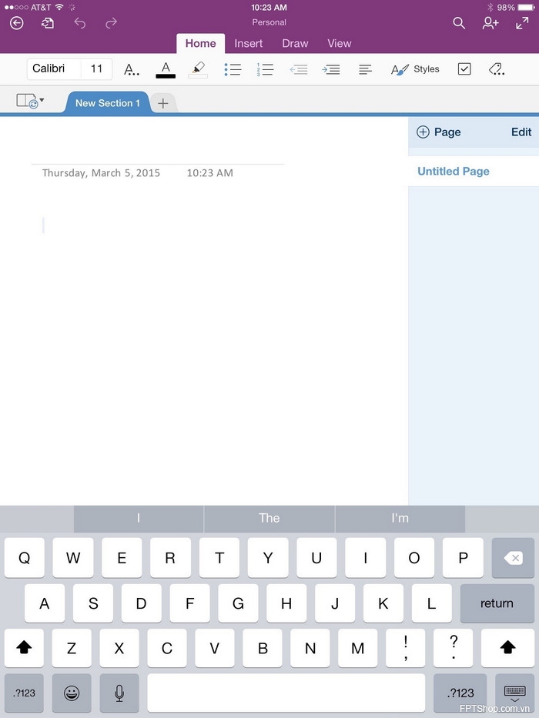Tap the question mark/period key
The image size is (539, 718).
click(454, 648)
